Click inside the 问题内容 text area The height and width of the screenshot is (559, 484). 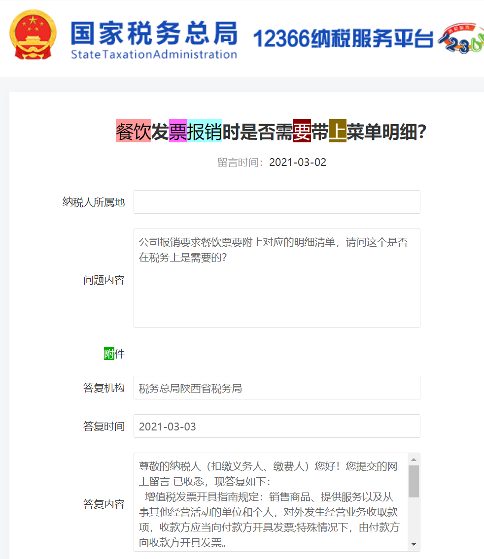tap(277, 278)
